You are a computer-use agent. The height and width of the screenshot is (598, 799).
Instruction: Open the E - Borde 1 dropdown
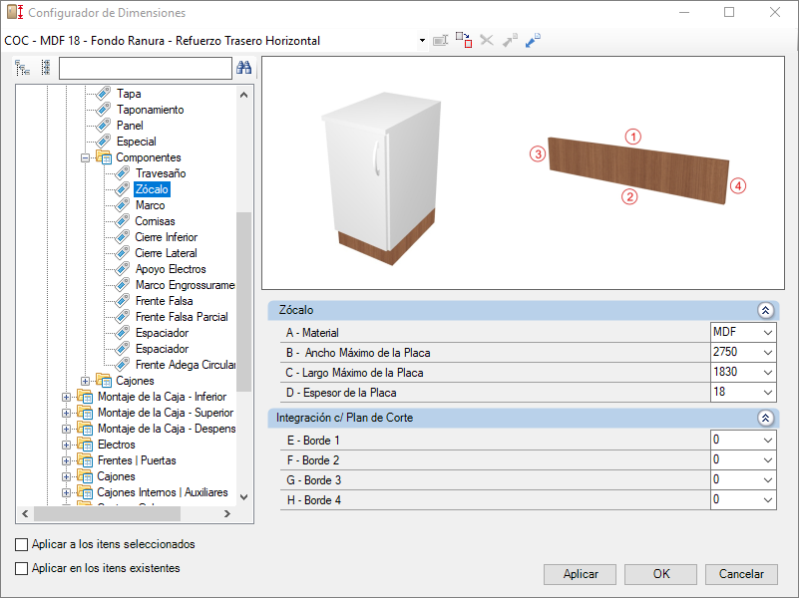coord(768,441)
